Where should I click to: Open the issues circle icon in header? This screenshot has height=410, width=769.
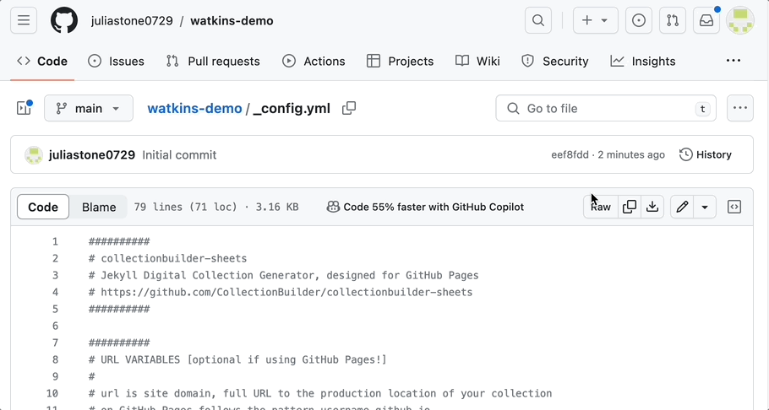click(x=639, y=20)
